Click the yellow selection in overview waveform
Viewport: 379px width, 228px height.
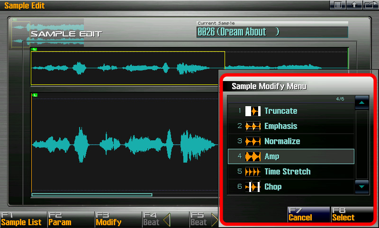coord(128,68)
